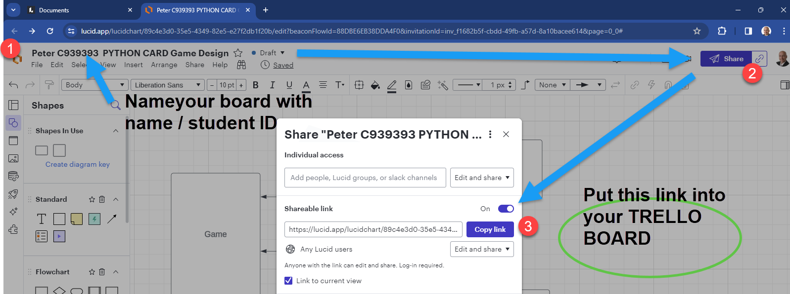Open the Share menu
790x294 pixels.
click(x=195, y=65)
